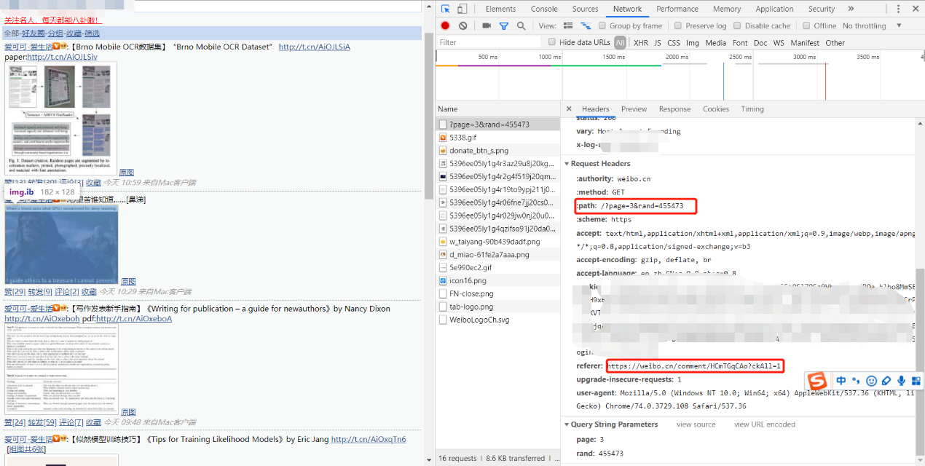925x466 pixels.
Task: Open the Sources tab
Action: coord(585,9)
